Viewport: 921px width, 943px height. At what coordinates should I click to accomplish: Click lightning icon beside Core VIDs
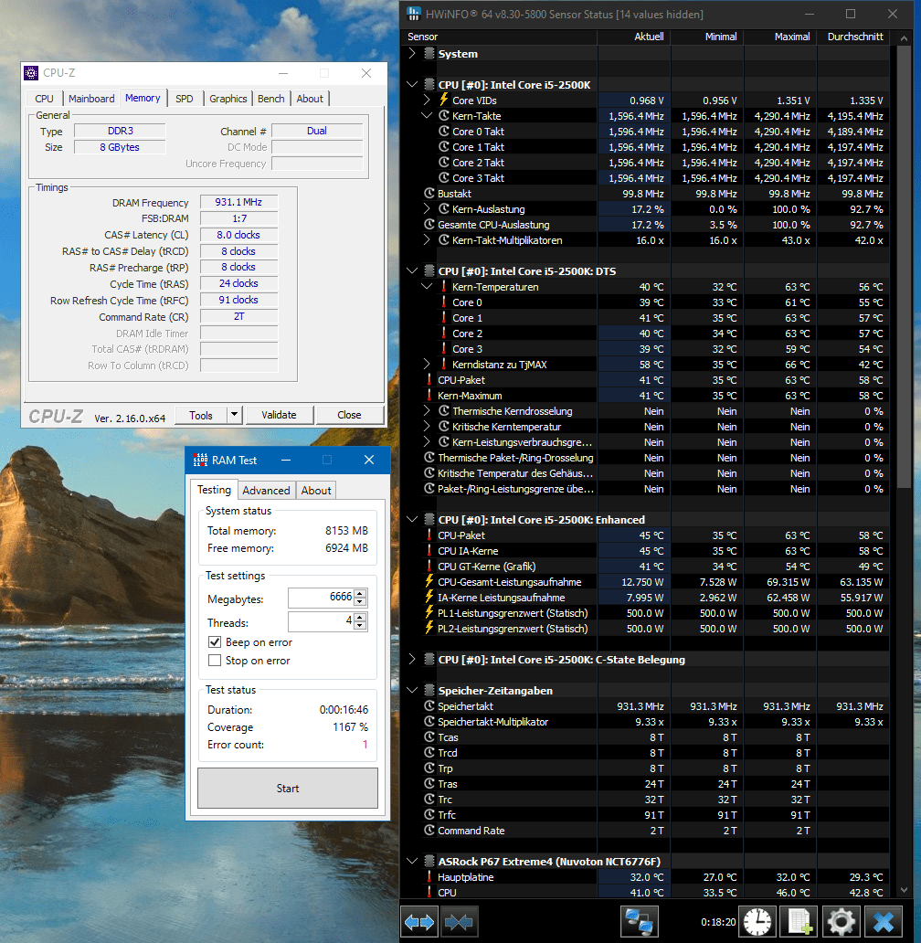[x=444, y=100]
